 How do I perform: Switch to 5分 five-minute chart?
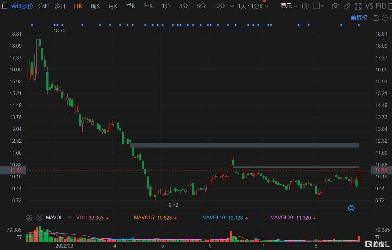tap(201, 6)
